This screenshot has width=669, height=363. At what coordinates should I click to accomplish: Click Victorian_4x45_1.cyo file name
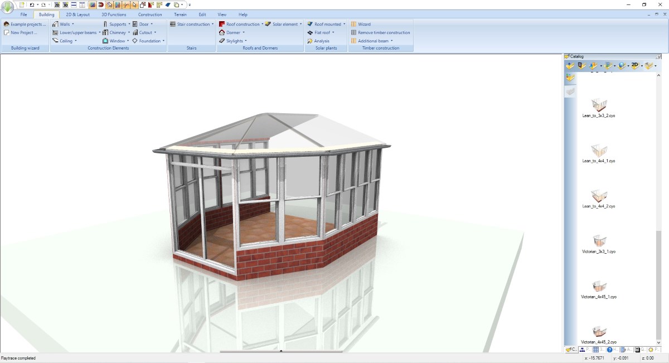[599, 297]
